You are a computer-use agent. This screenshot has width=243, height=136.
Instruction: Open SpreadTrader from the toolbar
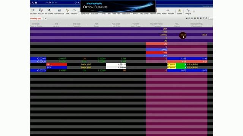click(x=85, y=14)
